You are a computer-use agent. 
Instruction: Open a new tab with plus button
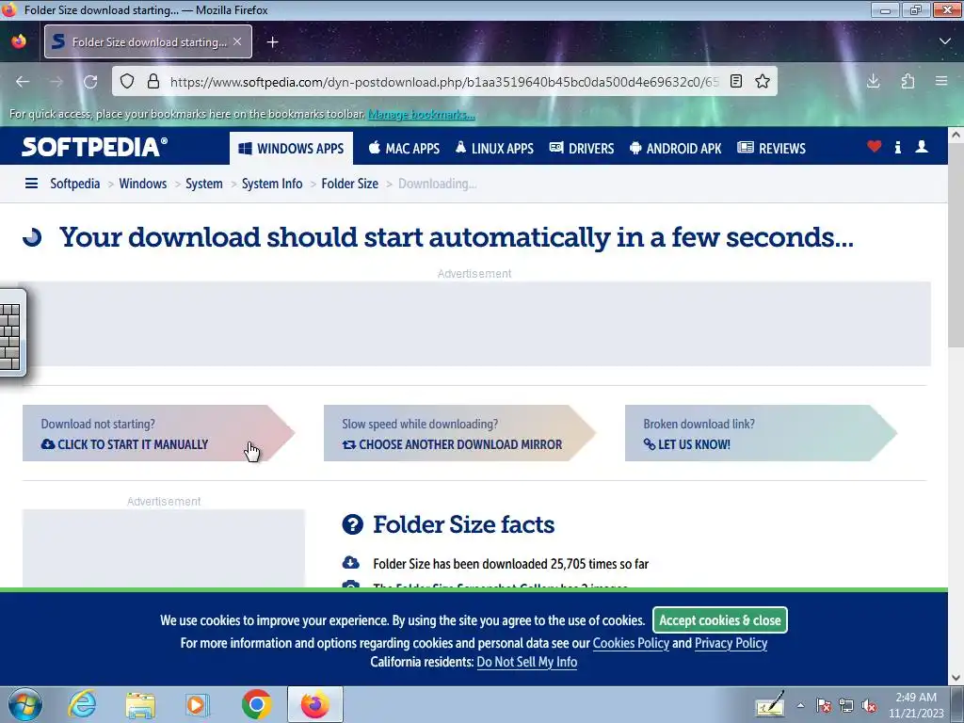pyautogui.click(x=272, y=41)
